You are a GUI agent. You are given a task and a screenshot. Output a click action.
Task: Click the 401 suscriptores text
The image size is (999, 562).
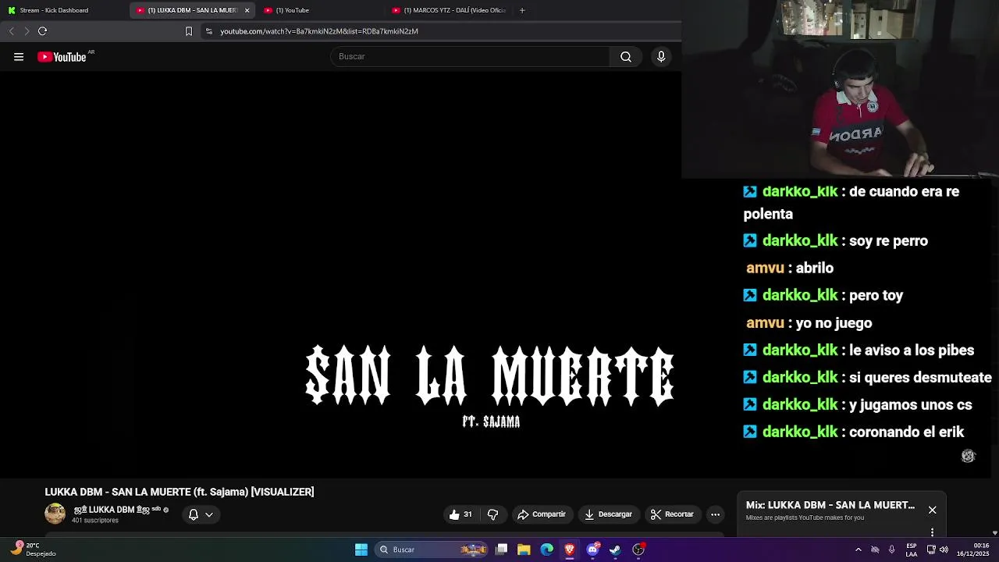point(95,521)
